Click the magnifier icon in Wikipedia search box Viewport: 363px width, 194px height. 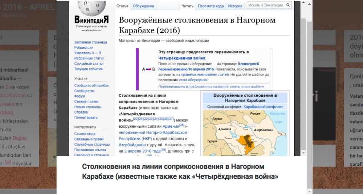[288, 5]
